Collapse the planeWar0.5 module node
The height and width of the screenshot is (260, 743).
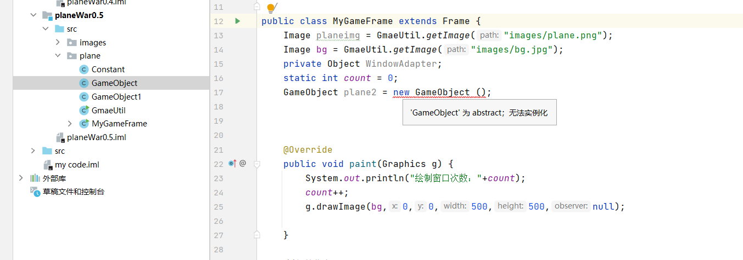click(33, 15)
